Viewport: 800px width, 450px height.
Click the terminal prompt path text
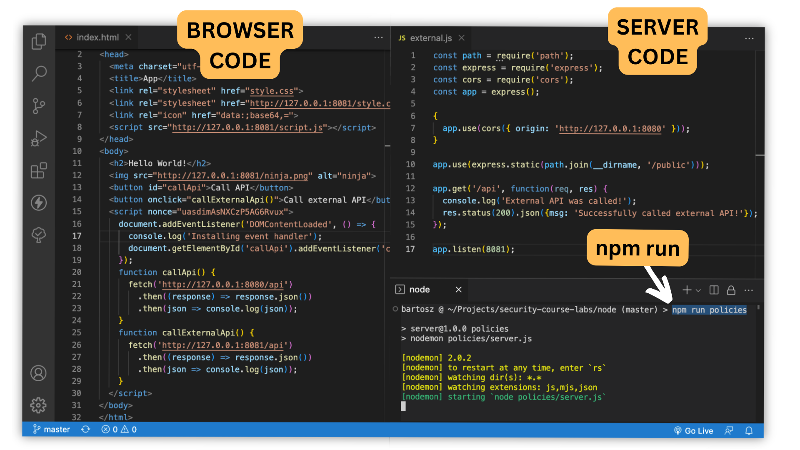[532, 310]
